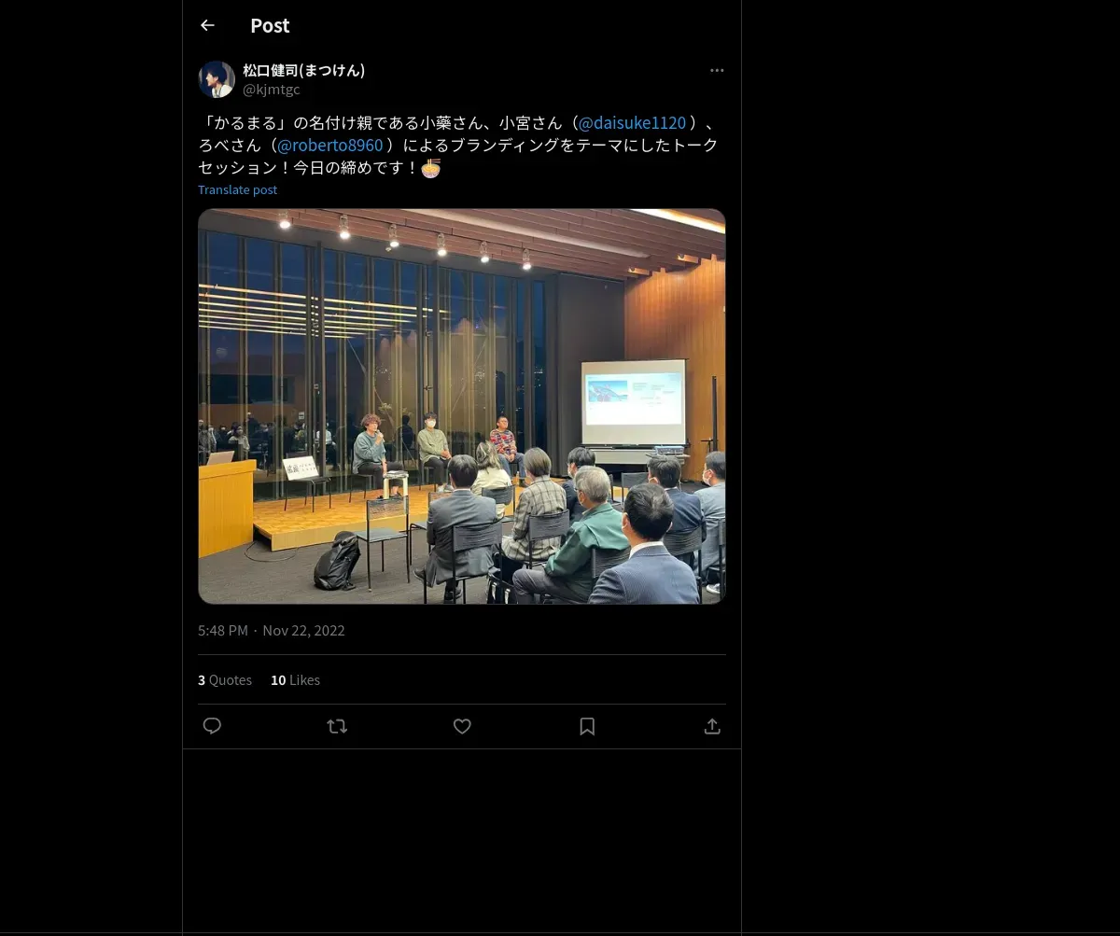The height and width of the screenshot is (936, 1120).
Task: Open @daisuke1120 mention link
Action: 632,122
